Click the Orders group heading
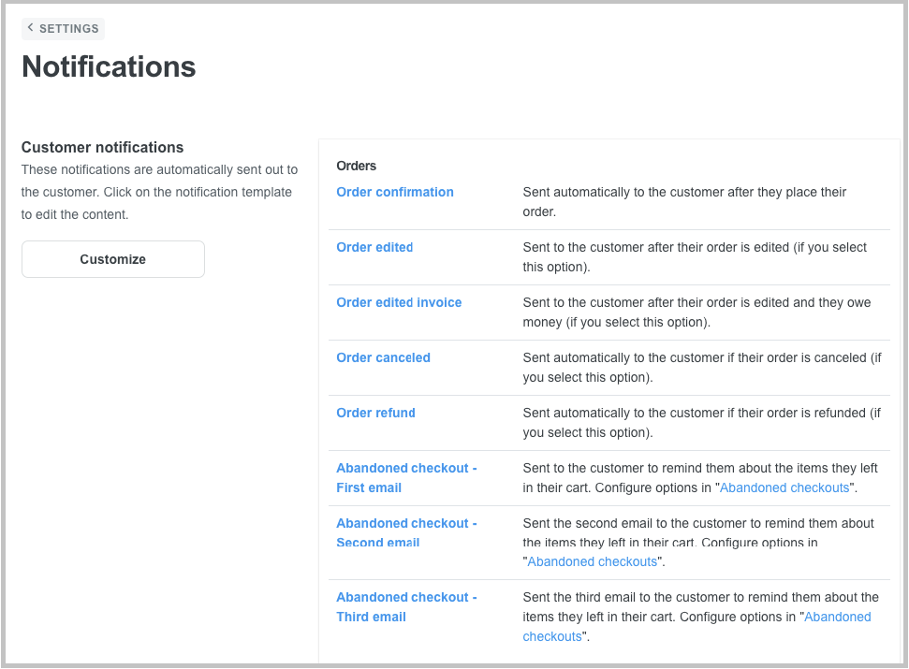Viewport: 909px width, 669px height. point(356,167)
